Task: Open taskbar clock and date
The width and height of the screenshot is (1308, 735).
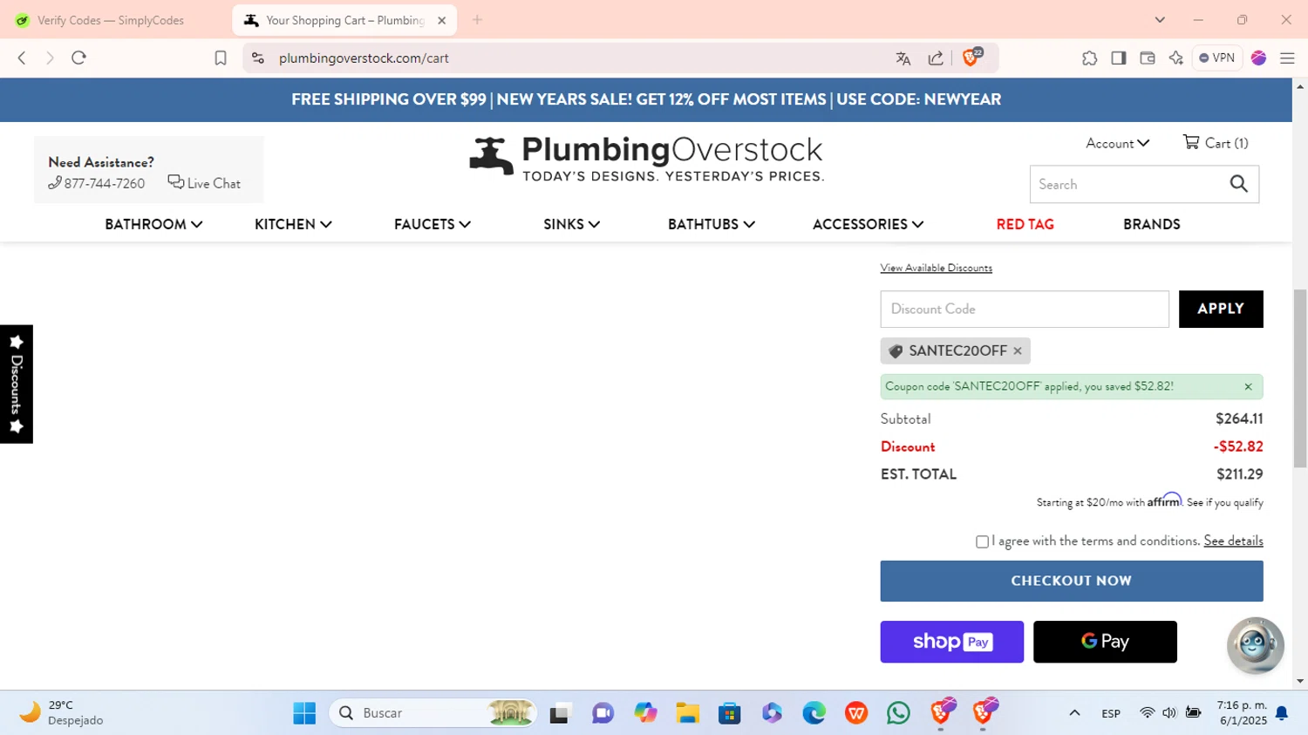Action: [x=1243, y=712]
